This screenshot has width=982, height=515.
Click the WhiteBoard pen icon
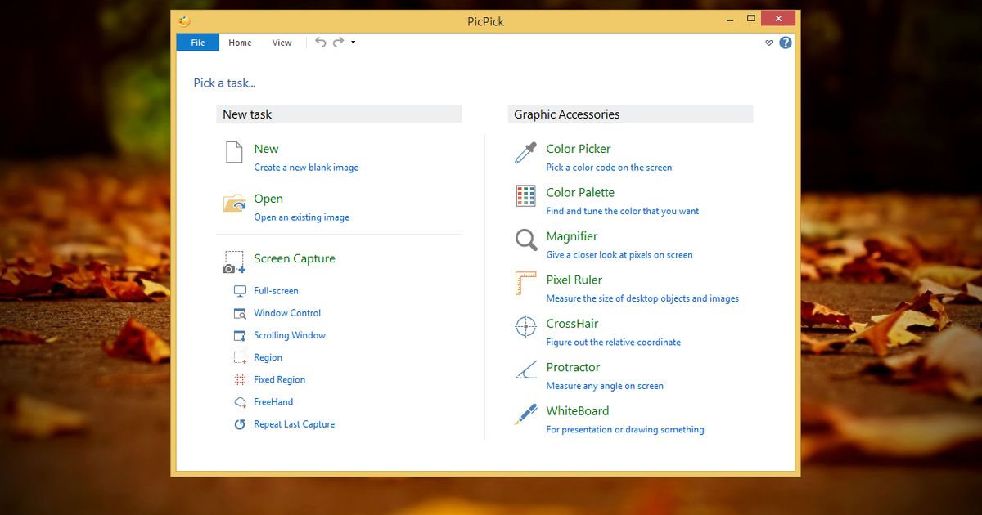point(525,414)
